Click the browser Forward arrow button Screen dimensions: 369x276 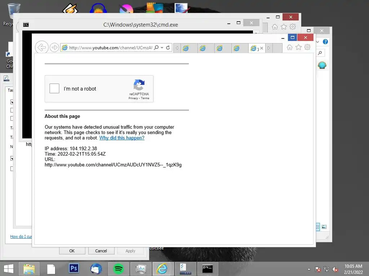(54, 48)
